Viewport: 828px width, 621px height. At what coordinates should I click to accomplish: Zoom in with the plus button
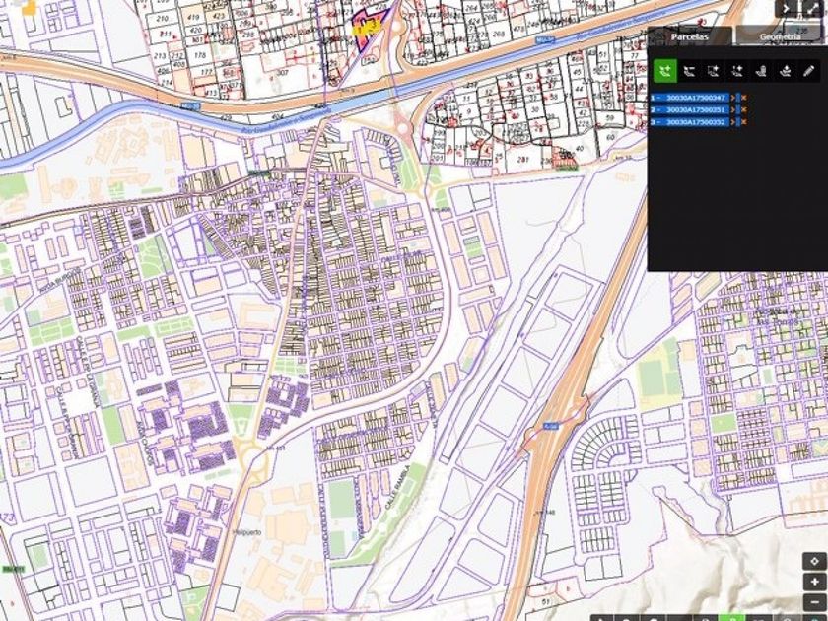coord(813,582)
